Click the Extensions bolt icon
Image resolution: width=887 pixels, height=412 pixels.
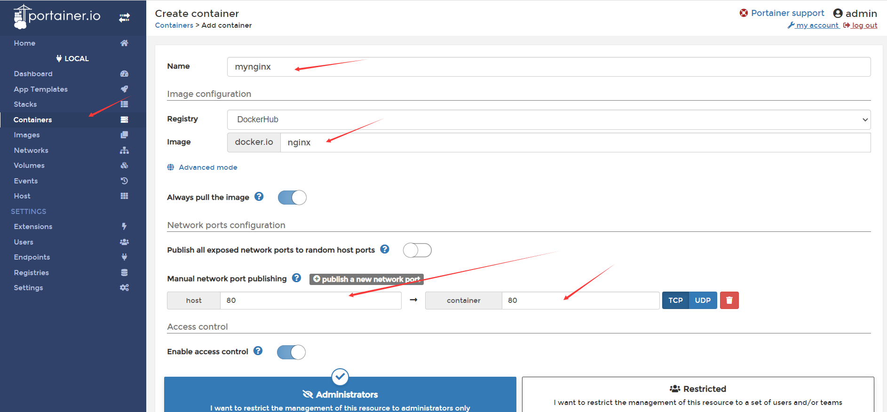pyautogui.click(x=124, y=227)
